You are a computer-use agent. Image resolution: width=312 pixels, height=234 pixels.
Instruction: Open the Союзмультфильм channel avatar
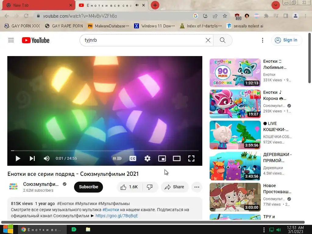(13, 187)
